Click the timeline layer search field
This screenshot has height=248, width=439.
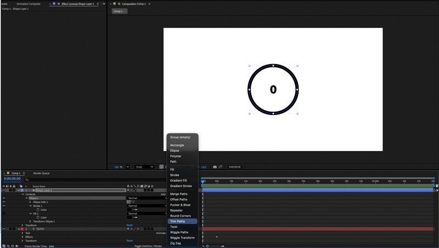click(x=95, y=180)
